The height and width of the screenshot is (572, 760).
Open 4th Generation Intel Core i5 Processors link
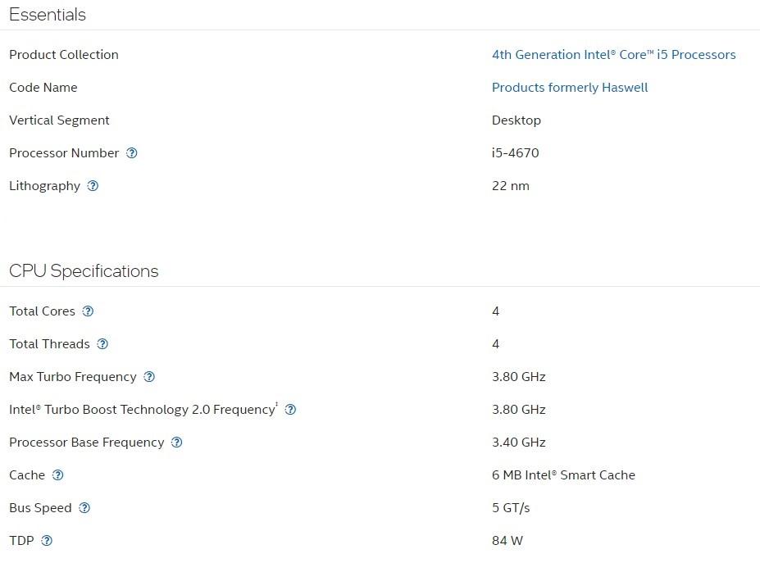click(x=613, y=55)
